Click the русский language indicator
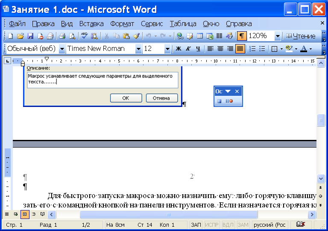This screenshot has width=328, height=231. tap(269, 225)
